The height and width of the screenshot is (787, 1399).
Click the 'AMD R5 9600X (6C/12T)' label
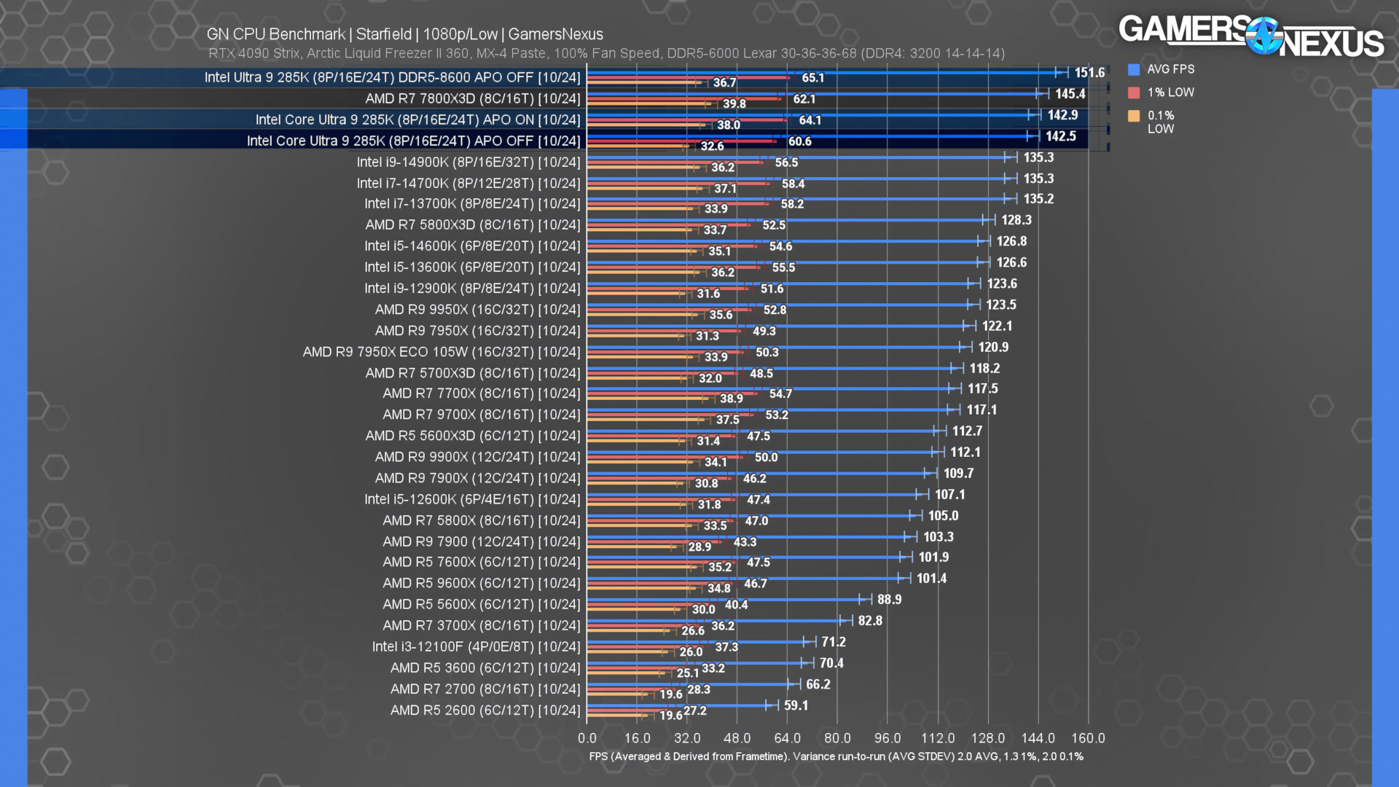[x=482, y=583]
